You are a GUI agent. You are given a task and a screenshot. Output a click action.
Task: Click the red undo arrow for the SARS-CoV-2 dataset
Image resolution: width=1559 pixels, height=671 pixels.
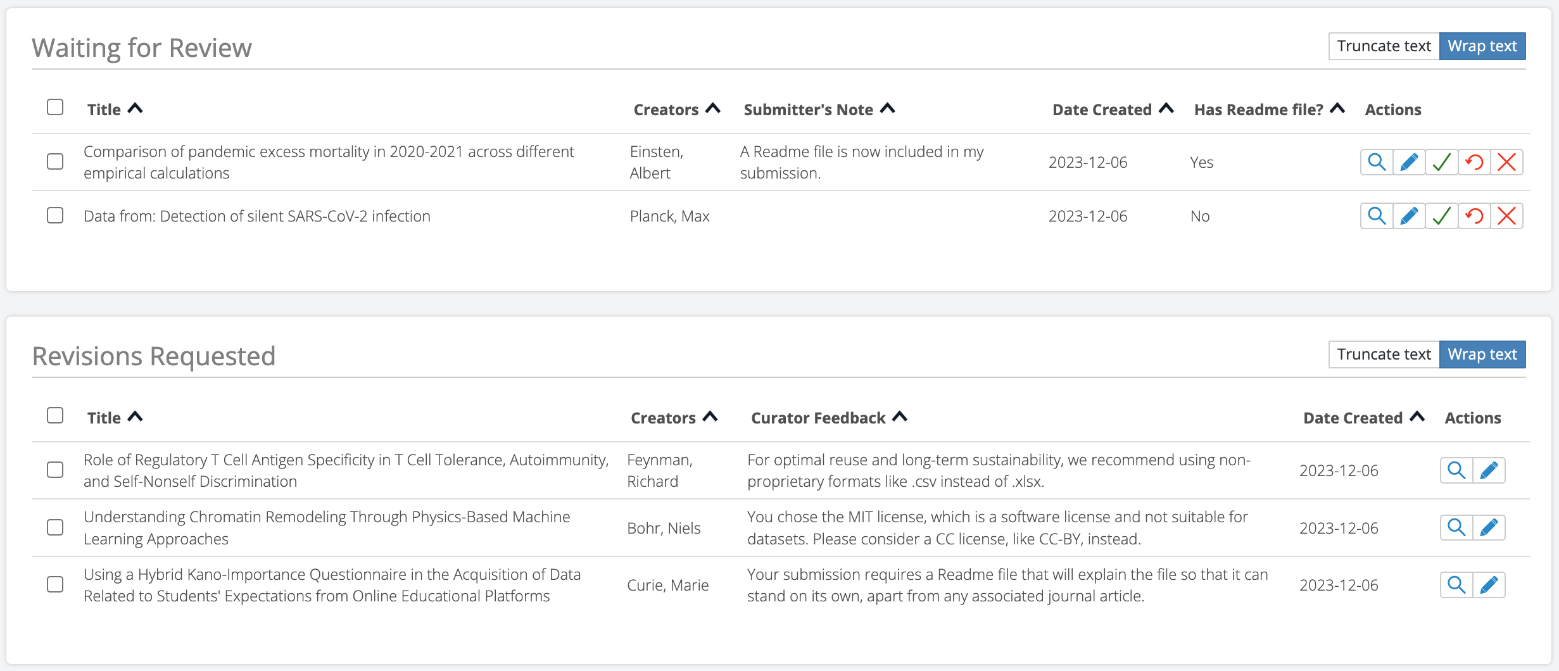pyautogui.click(x=1474, y=216)
